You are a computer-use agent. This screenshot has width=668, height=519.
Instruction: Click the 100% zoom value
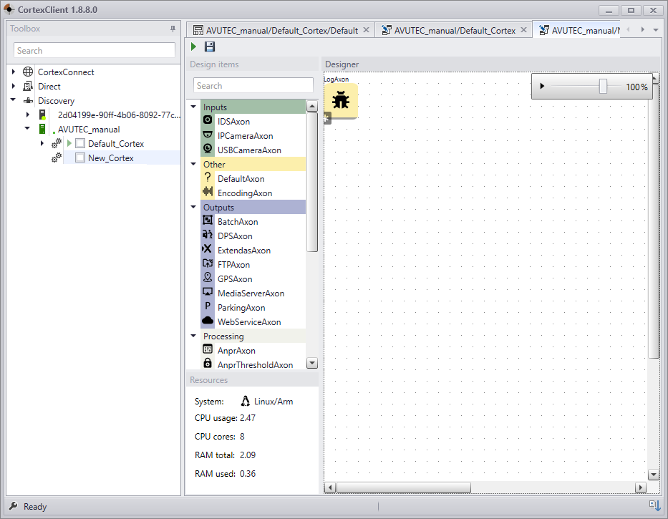point(636,87)
